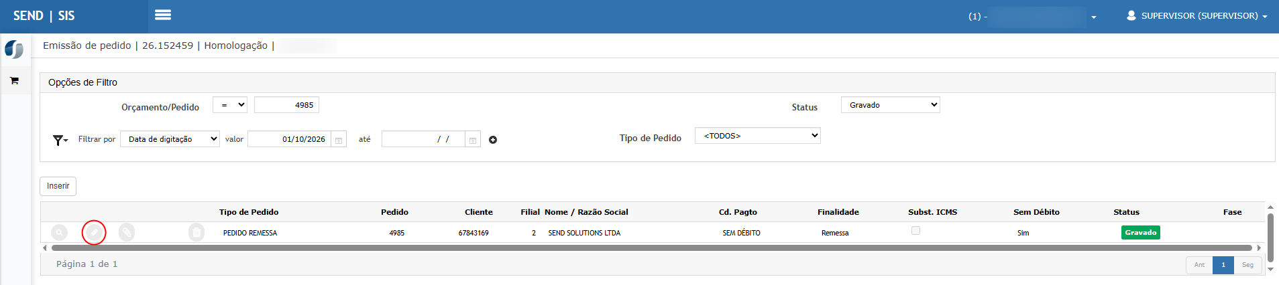Sort by the Pedido column header
The height and width of the screenshot is (285, 1279).
394,212
